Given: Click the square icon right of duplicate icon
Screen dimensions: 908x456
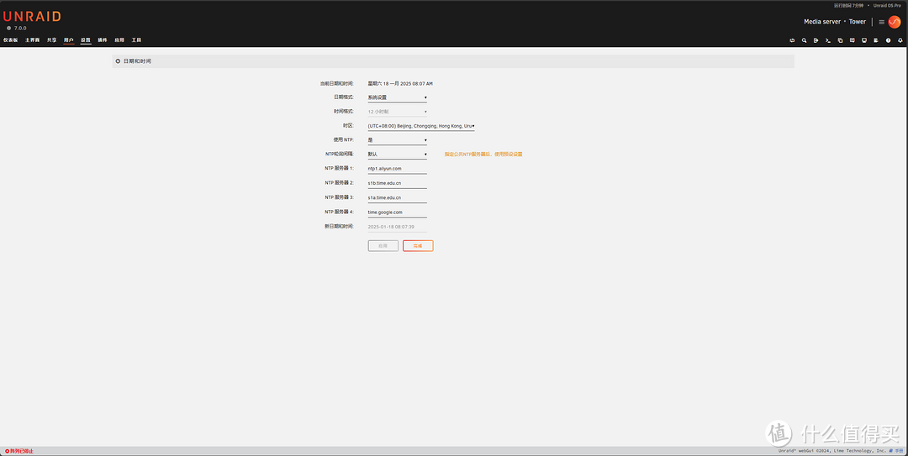Looking at the screenshot, I should tap(852, 40).
